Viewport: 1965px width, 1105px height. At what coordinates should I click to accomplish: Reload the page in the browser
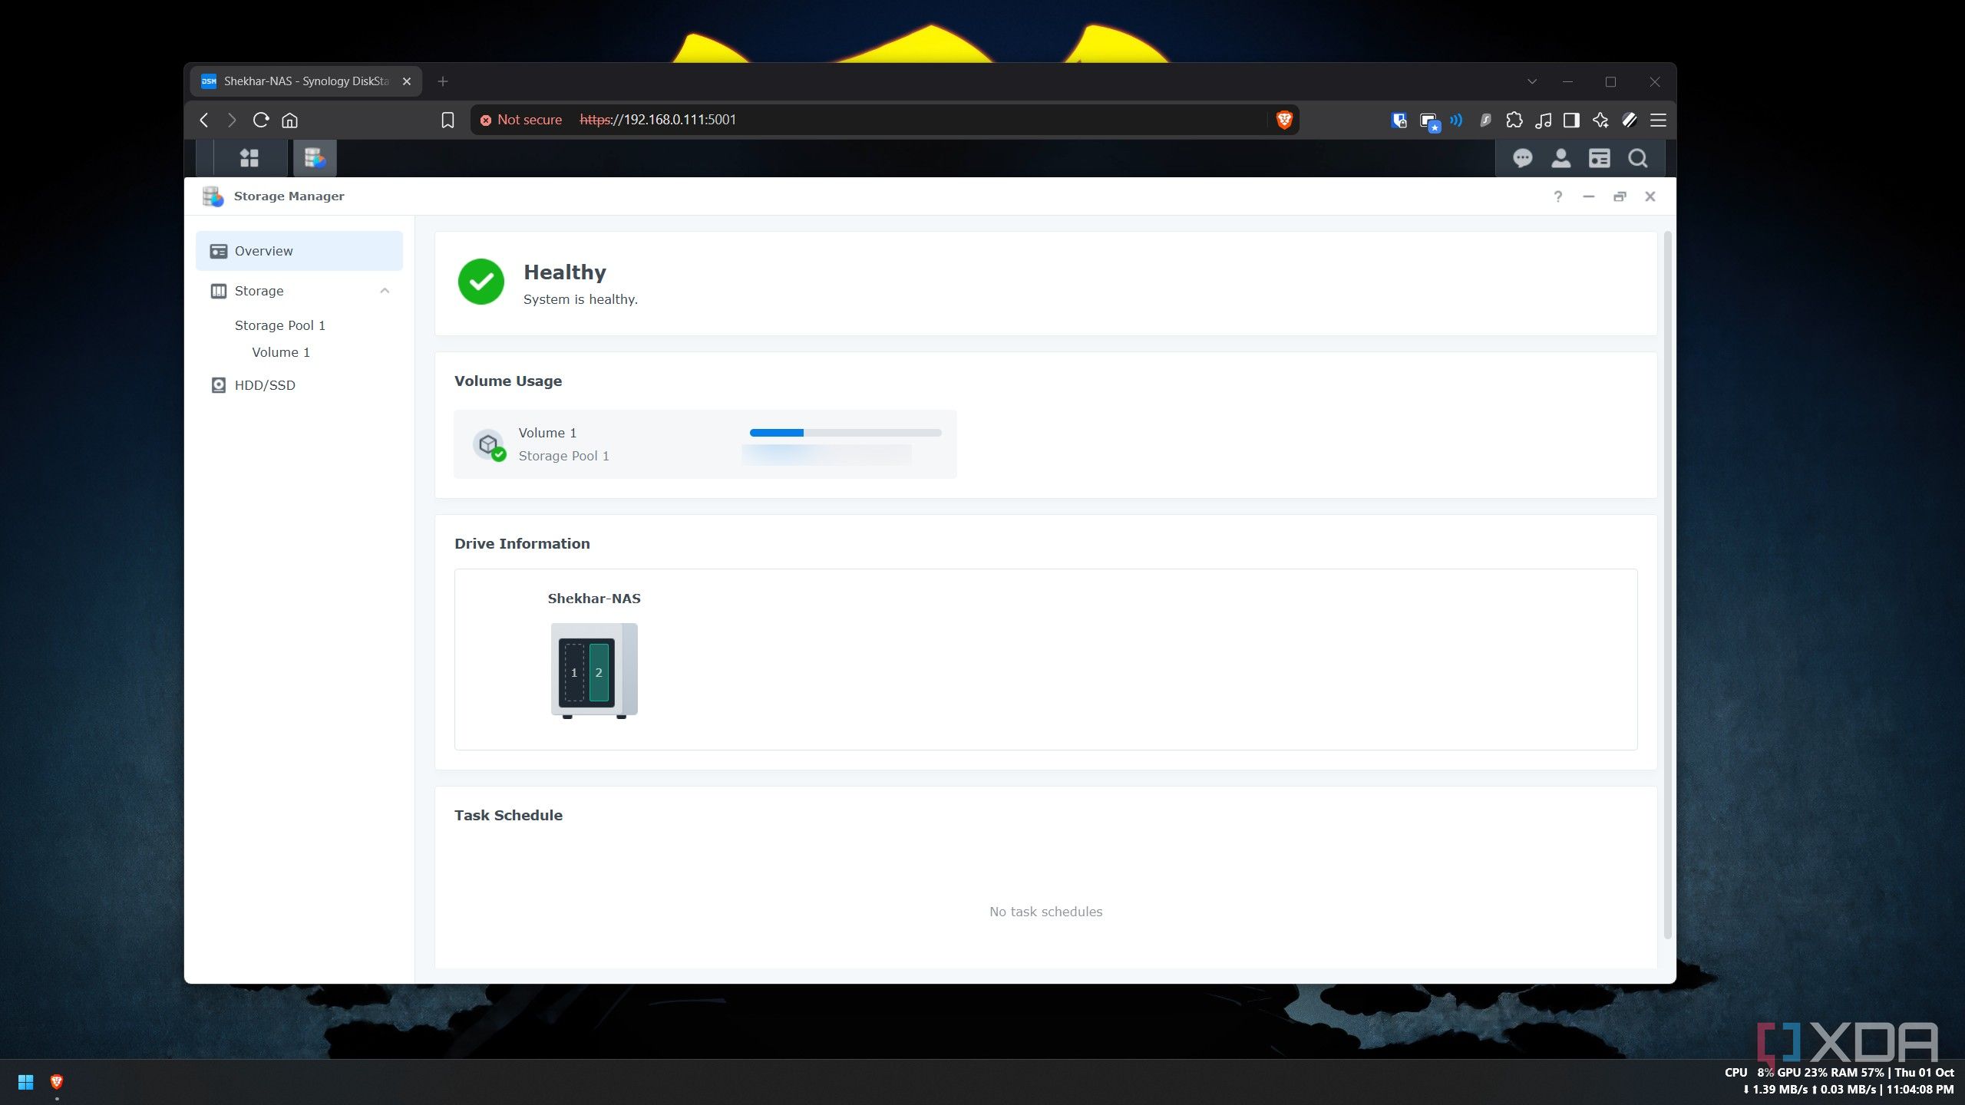(x=261, y=120)
